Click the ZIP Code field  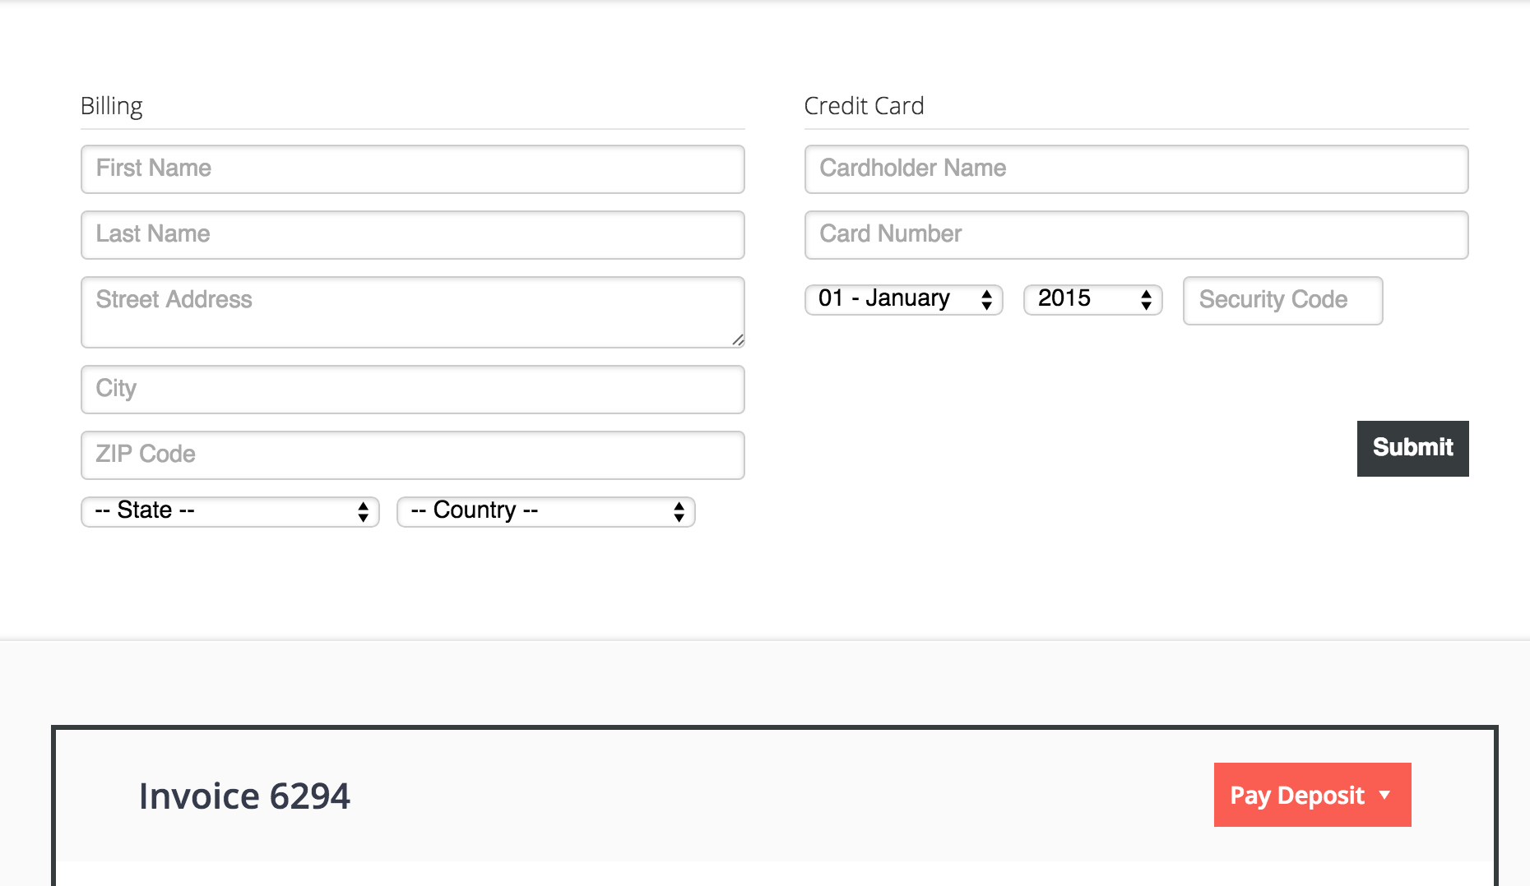click(412, 455)
